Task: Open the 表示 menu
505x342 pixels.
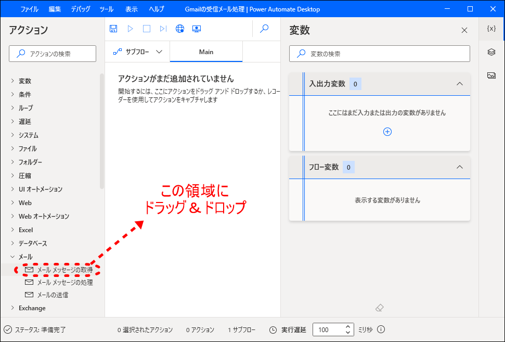Action: 132,9
